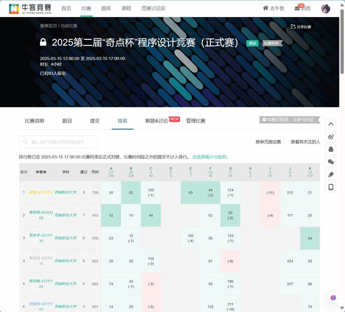Screen dimensions: 345x312
Task: Switch to the 提交 tab
Action: pos(95,121)
